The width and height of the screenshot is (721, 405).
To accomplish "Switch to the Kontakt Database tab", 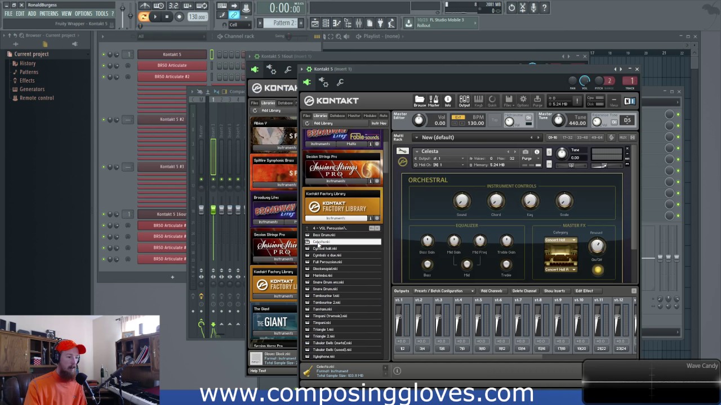I will pyautogui.click(x=337, y=116).
